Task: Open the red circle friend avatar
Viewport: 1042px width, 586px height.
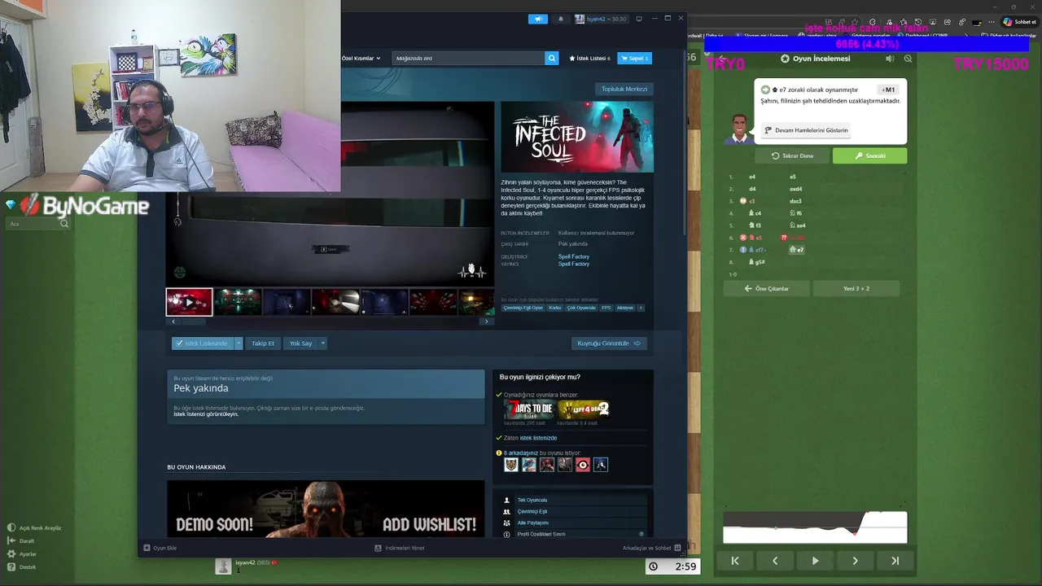Action: coord(583,465)
